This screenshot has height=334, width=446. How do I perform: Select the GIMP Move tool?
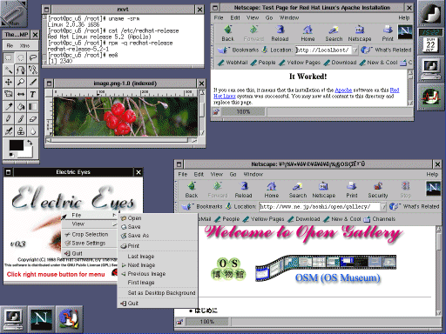(9, 82)
